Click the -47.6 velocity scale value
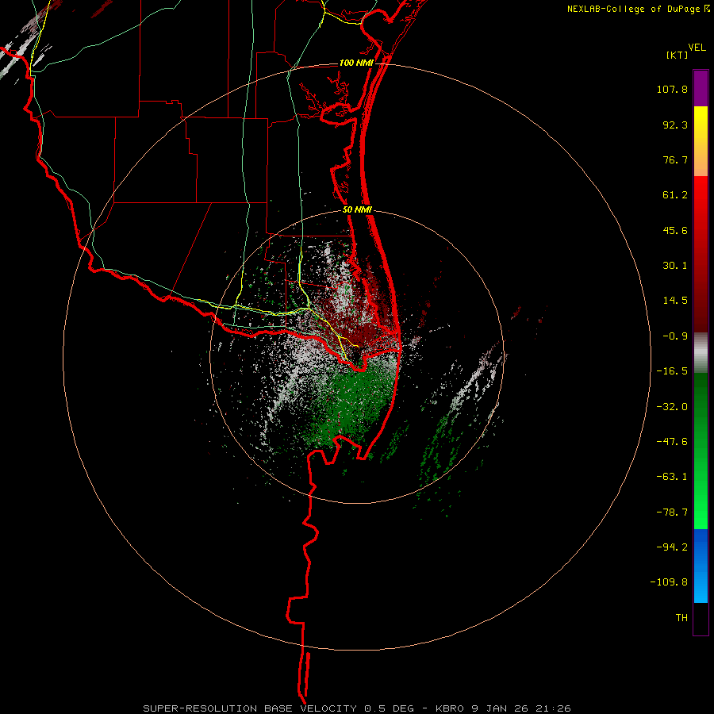 coord(672,442)
